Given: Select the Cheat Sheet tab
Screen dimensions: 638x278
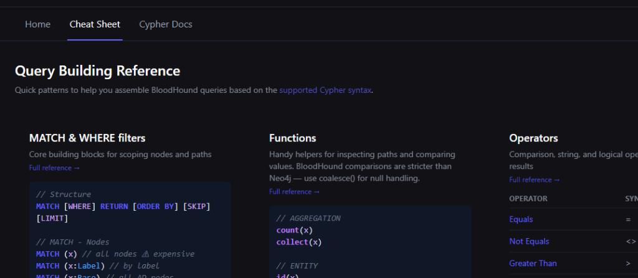Looking at the screenshot, I should tap(95, 24).
